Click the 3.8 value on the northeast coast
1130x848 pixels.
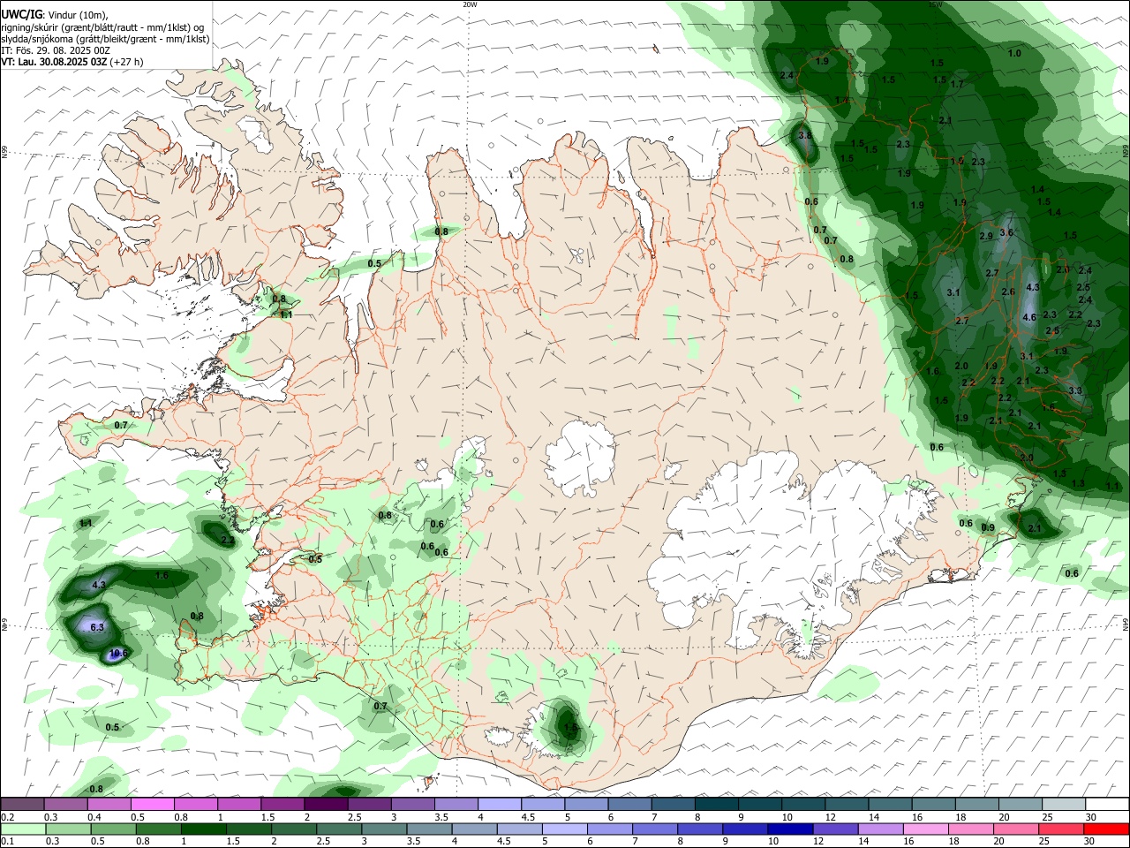[x=804, y=136]
